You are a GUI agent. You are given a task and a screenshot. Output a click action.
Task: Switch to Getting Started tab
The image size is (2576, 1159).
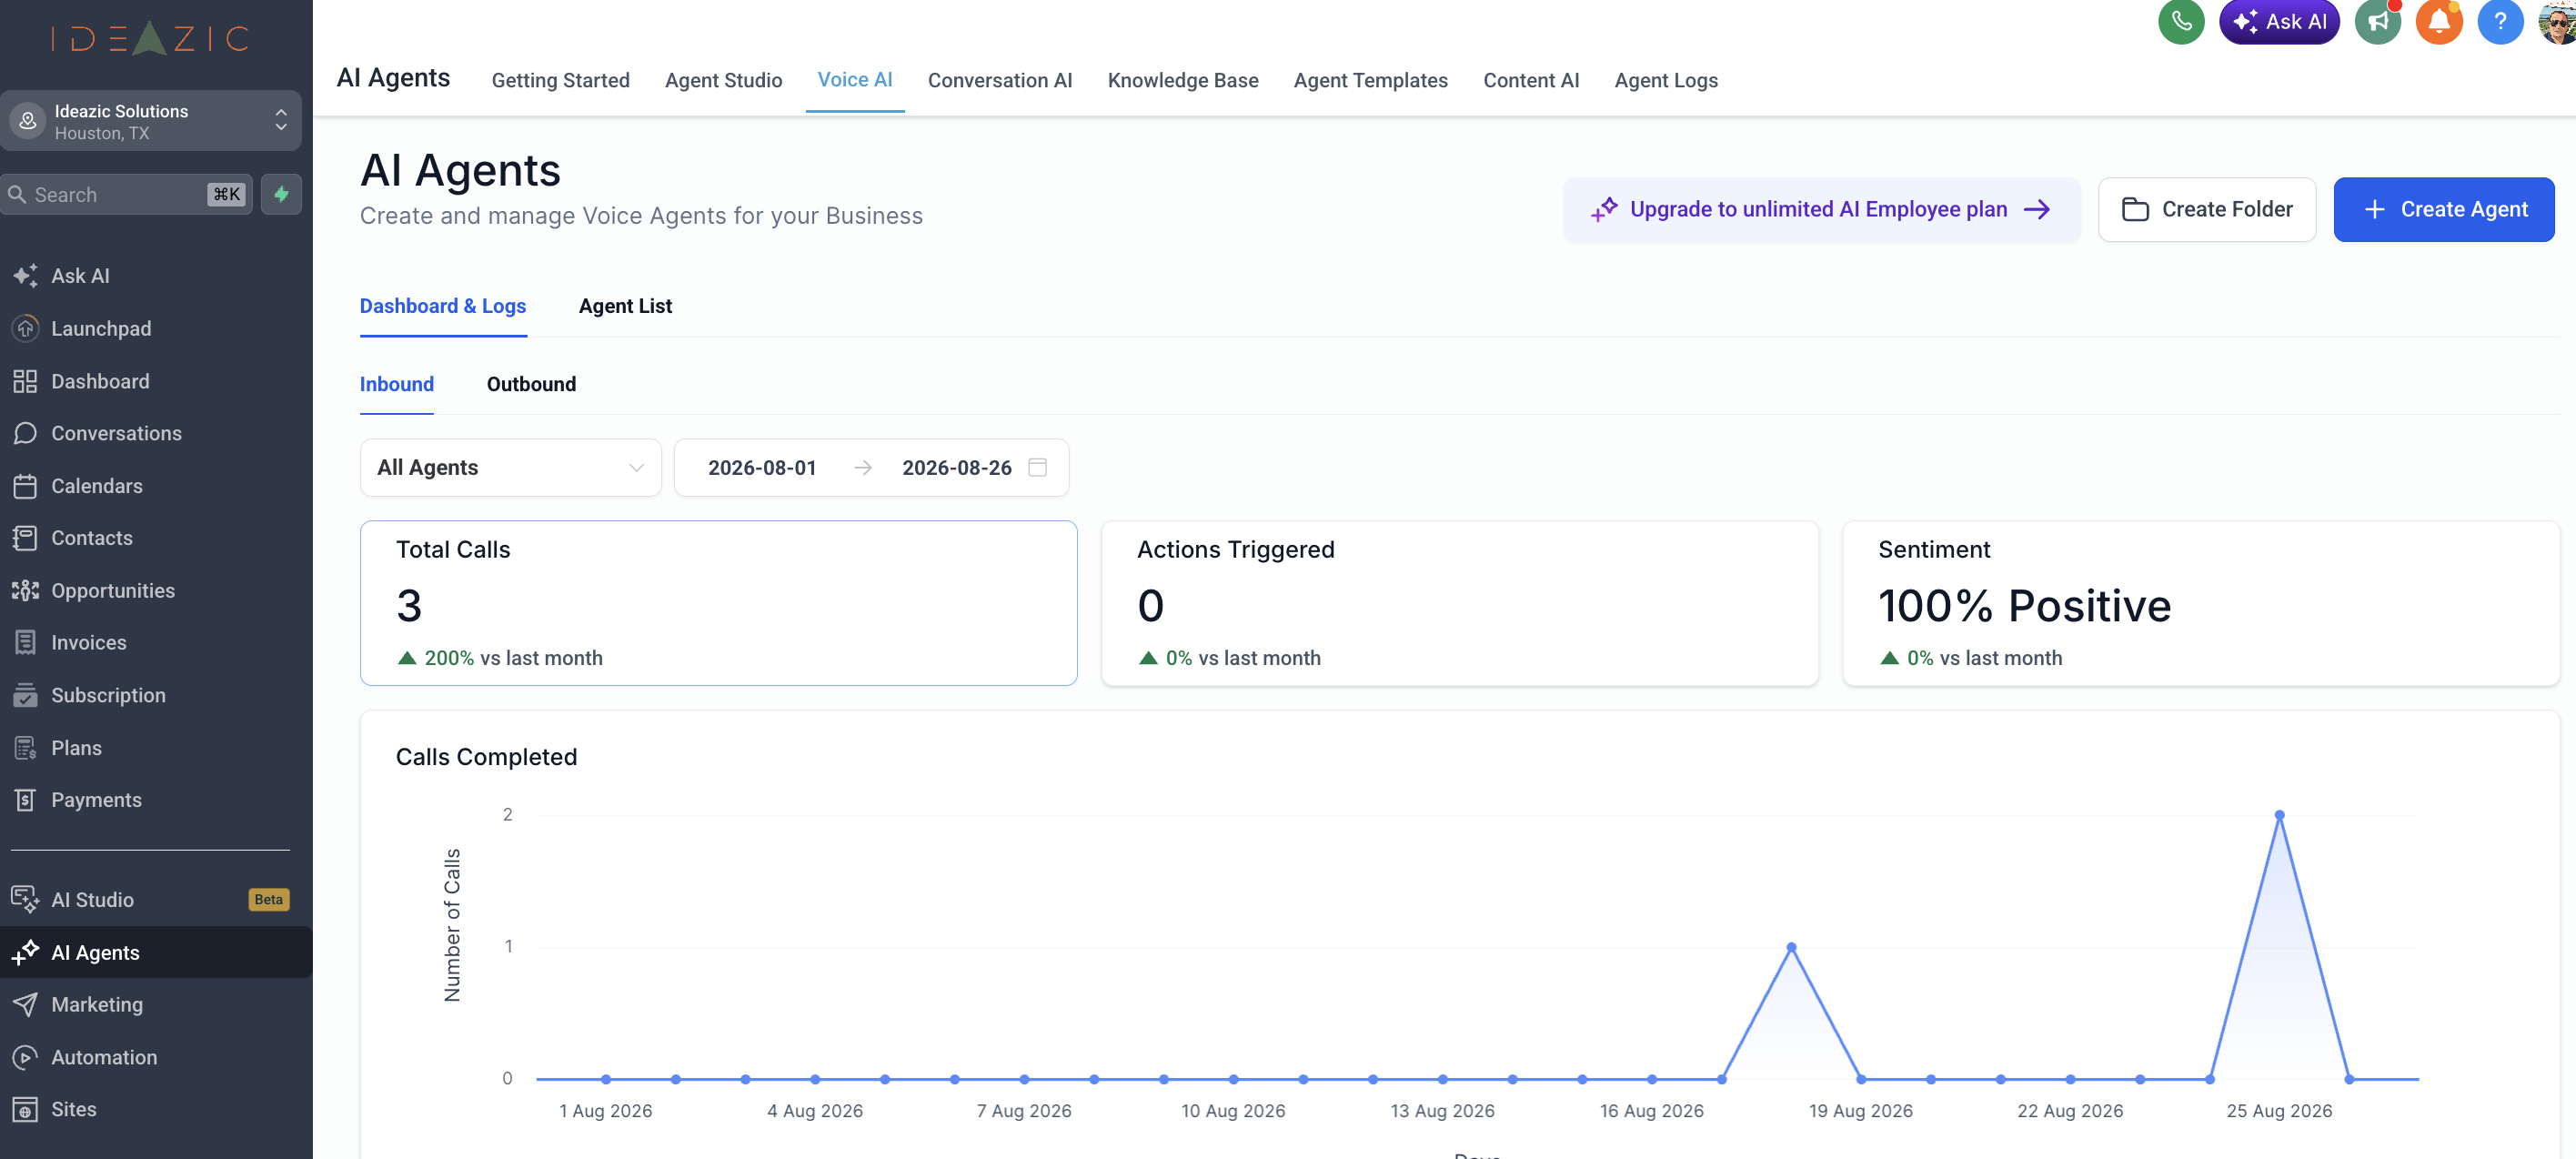coord(560,80)
